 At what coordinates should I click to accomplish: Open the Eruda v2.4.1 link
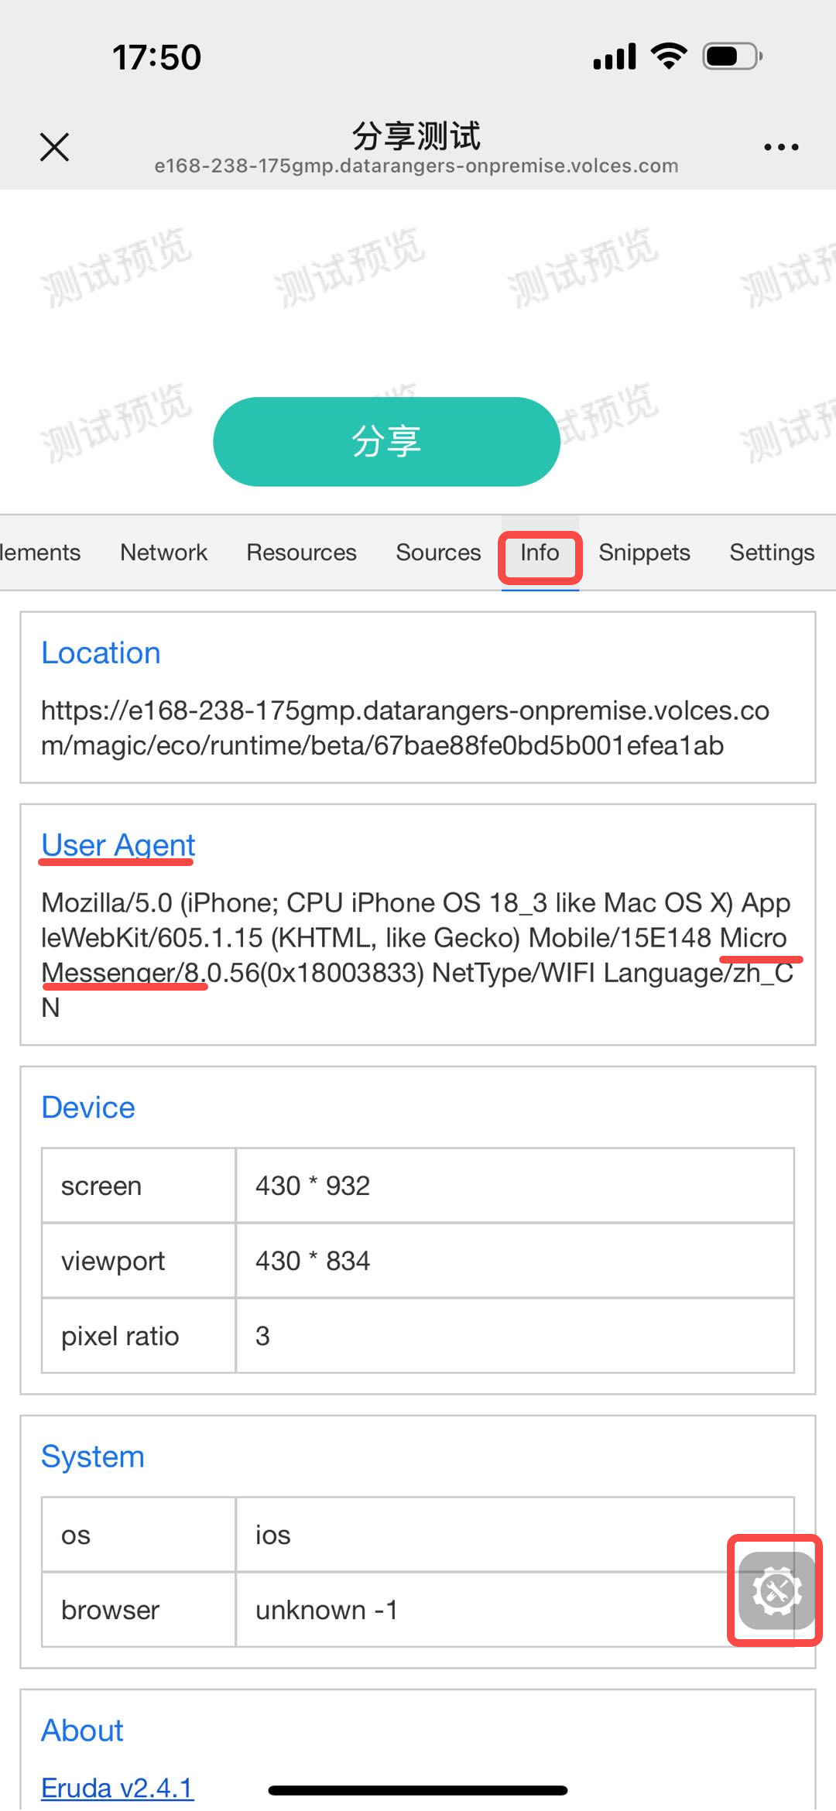click(117, 1788)
